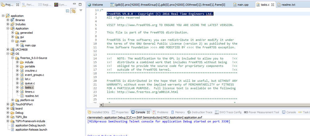Open the SWO Trace Config tab
This screenshot has height=136, width=310.
coord(228,112)
